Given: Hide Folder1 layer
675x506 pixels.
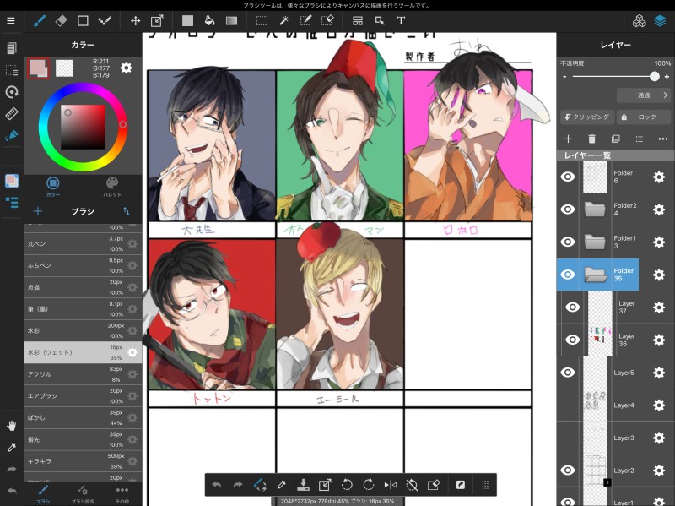Looking at the screenshot, I should point(568,242).
